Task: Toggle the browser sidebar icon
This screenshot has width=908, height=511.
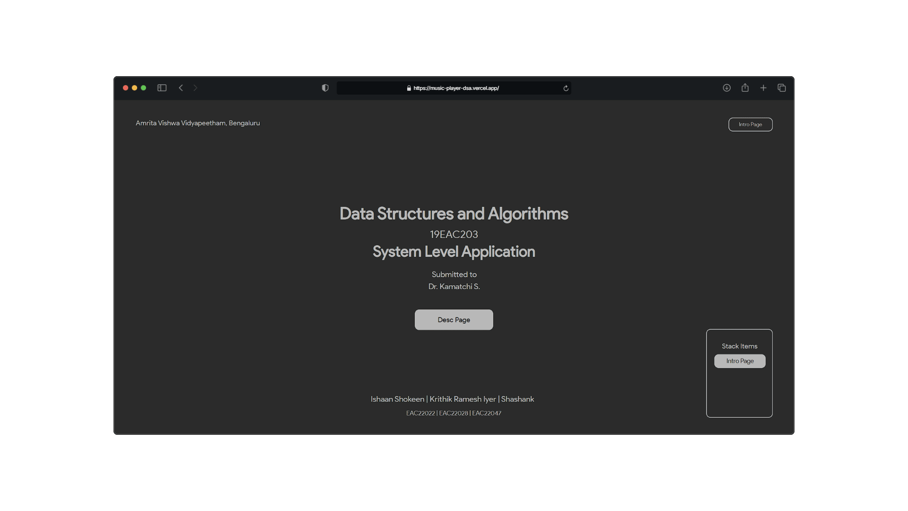Action: (162, 88)
